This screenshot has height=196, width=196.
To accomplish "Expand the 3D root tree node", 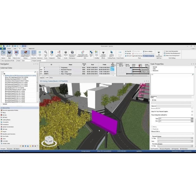I will 2,74.
